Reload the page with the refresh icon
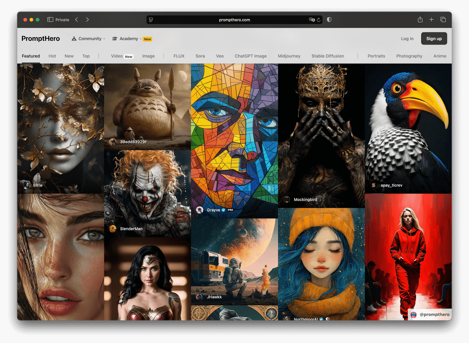The image size is (469, 343). click(319, 20)
